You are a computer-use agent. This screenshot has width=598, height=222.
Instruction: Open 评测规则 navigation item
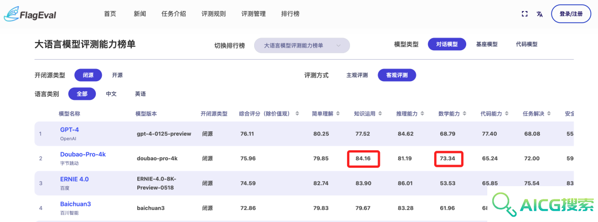tap(214, 14)
